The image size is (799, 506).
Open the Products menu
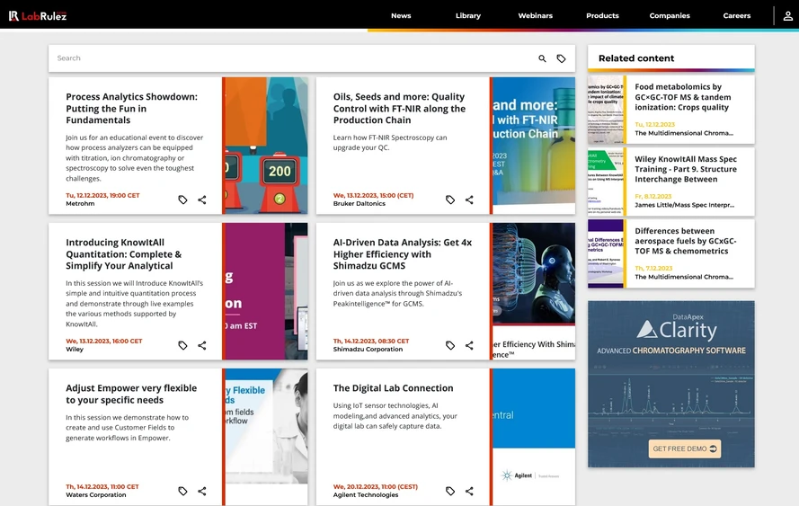pos(602,16)
